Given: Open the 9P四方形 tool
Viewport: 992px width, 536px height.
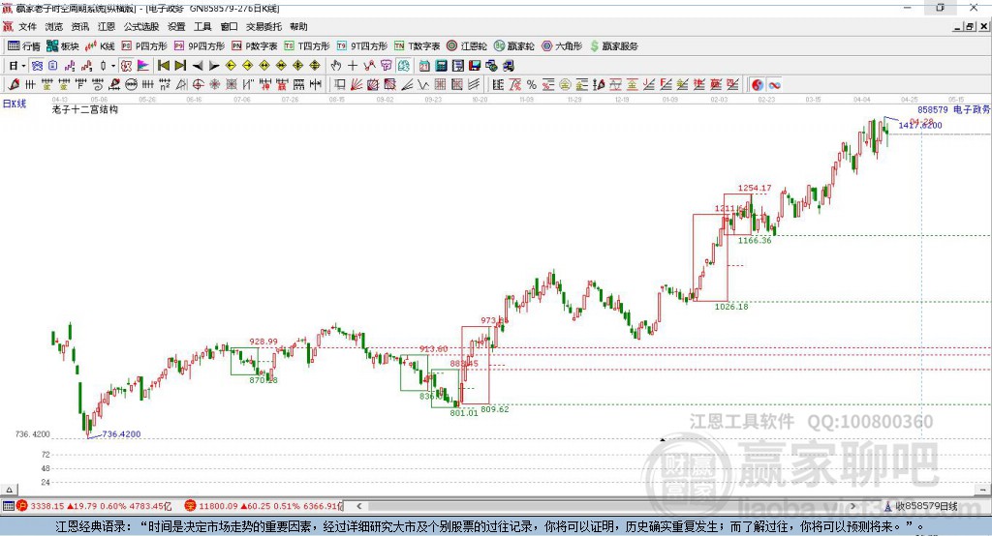Looking at the screenshot, I should (200, 46).
